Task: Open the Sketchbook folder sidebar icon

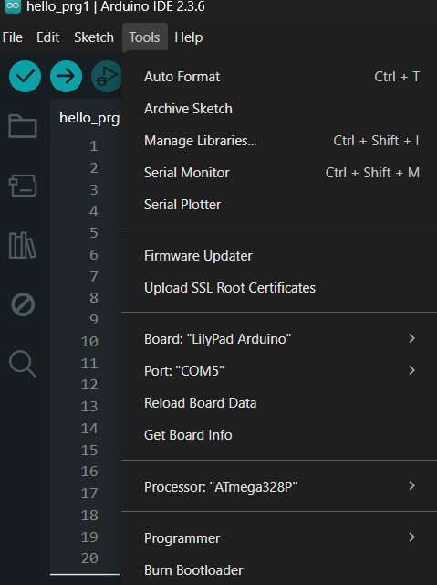Action: pyautogui.click(x=23, y=126)
